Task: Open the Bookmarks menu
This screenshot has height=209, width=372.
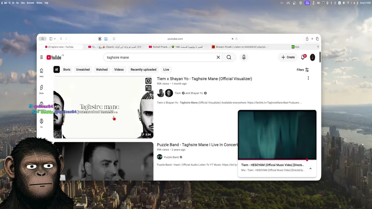Action: click(31, 3)
